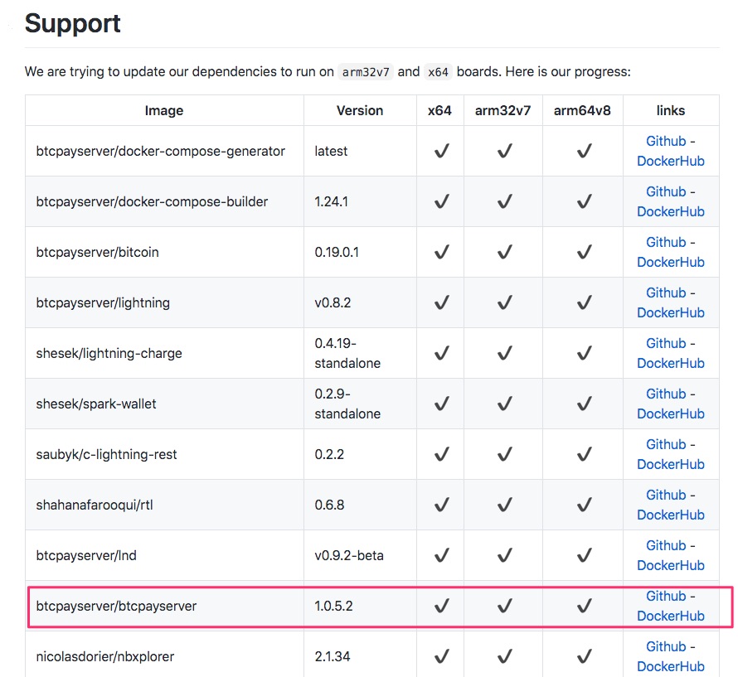Viewport: 738px width, 677px height.
Task: Open DockerHub link for shesek/spark-wallet
Action: [x=670, y=413]
